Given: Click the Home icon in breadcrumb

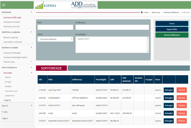Looking at the screenshot, I should [x=142, y=13].
